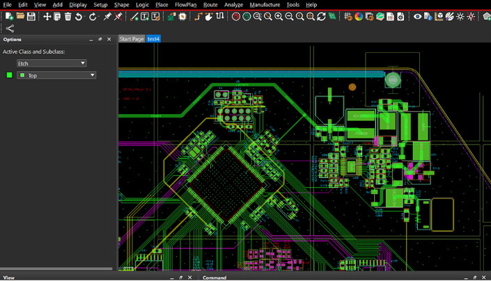Viewport: 491px width, 281px height.
Task: Close the Command panel
Action: tap(483, 278)
